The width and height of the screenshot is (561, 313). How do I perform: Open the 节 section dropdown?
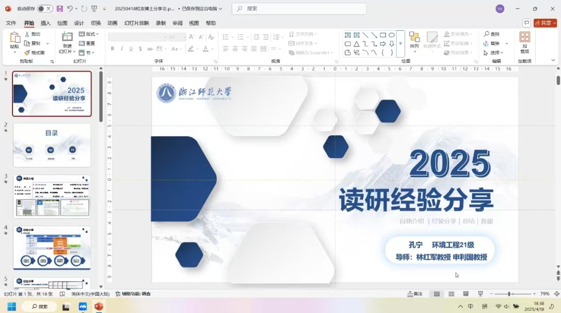87,53
